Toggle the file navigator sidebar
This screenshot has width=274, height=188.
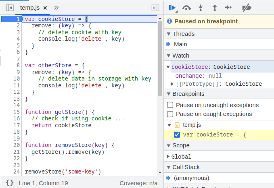[x=10, y=8]
